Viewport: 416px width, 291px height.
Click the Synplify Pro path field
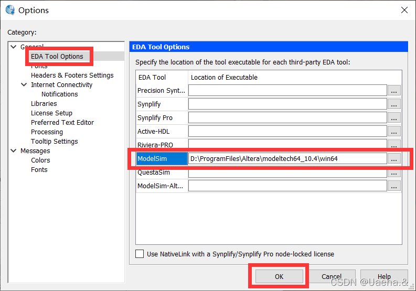point(287,117)
